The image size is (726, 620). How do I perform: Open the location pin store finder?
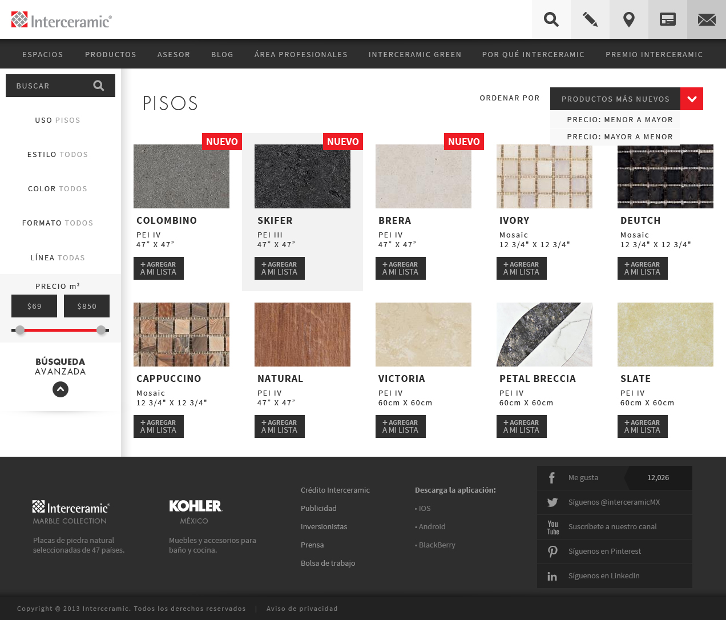pyautogui.click(x=628, y=20)
